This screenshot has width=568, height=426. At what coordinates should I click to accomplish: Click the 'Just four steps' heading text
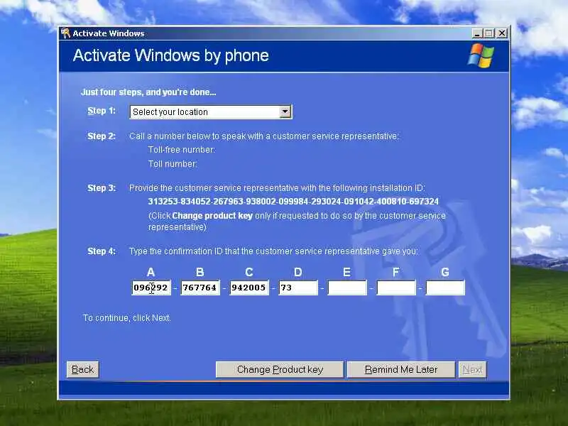pos(148,92)
